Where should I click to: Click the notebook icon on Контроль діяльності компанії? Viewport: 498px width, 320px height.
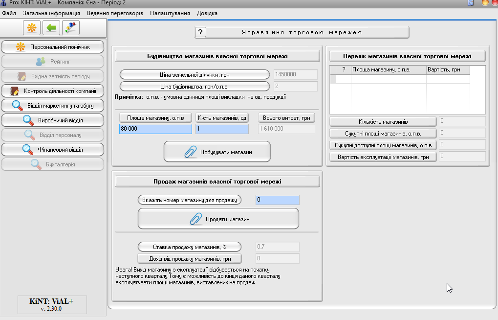click(14, 91)
